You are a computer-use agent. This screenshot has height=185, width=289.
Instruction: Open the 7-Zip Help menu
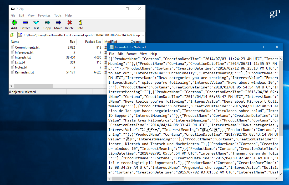tap(68, 15)
